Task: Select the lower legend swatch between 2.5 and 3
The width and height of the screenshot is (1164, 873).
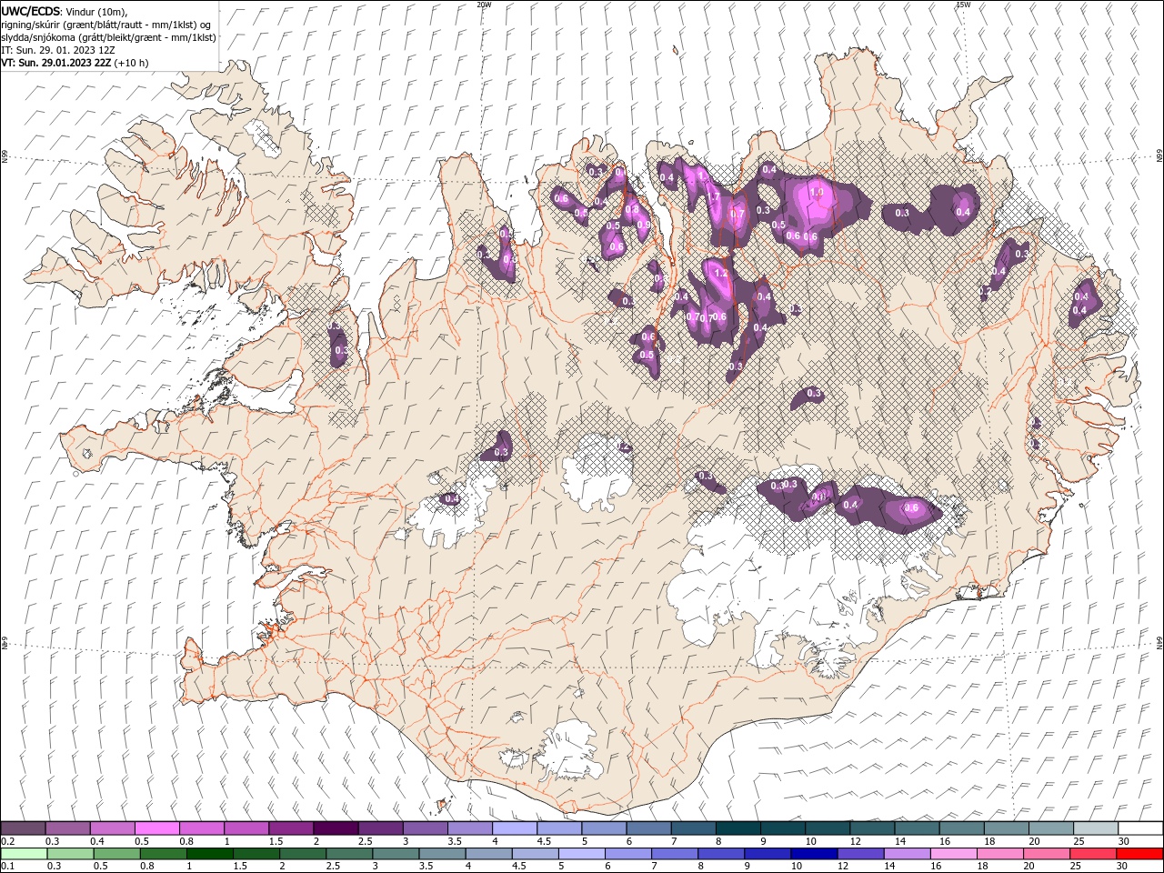Action: [349, 854]
